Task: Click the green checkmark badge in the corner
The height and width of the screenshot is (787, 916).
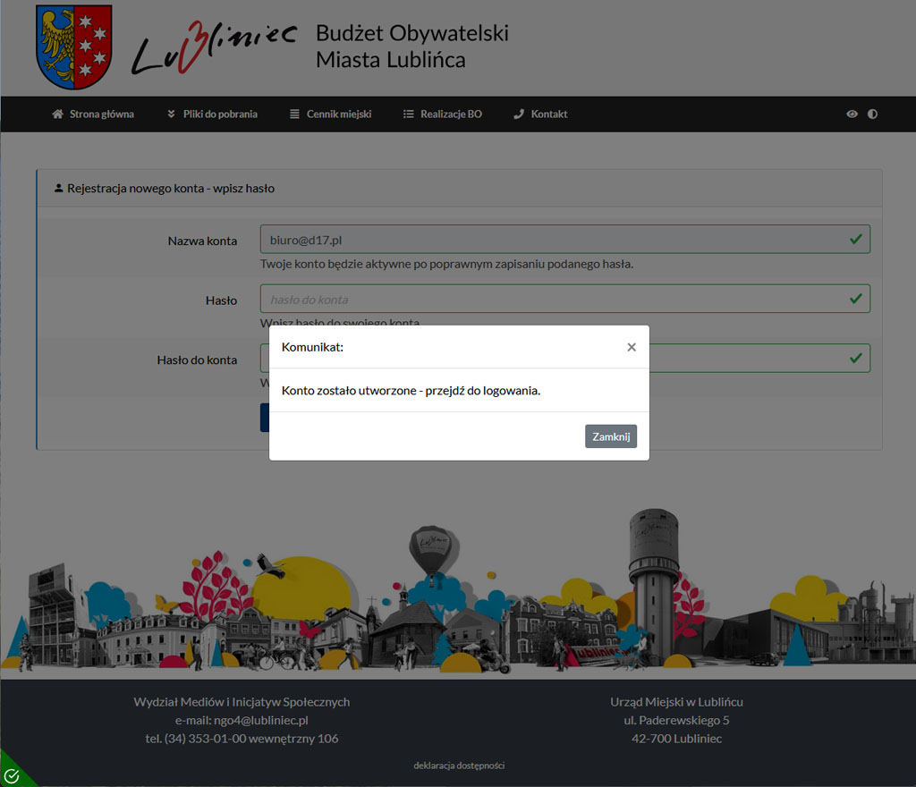Action: 12,775
